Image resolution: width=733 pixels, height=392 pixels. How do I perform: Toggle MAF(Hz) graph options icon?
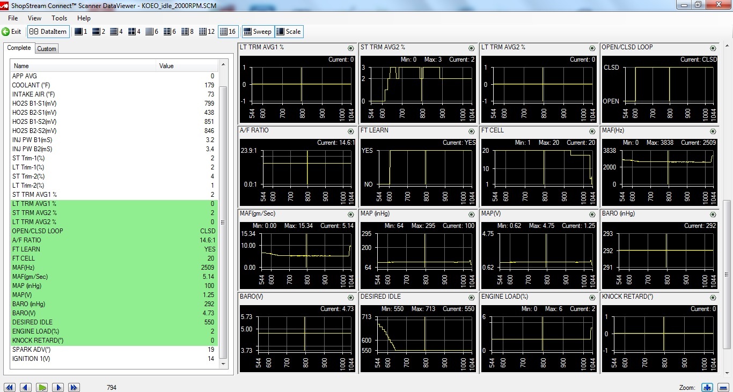[713, 131]
